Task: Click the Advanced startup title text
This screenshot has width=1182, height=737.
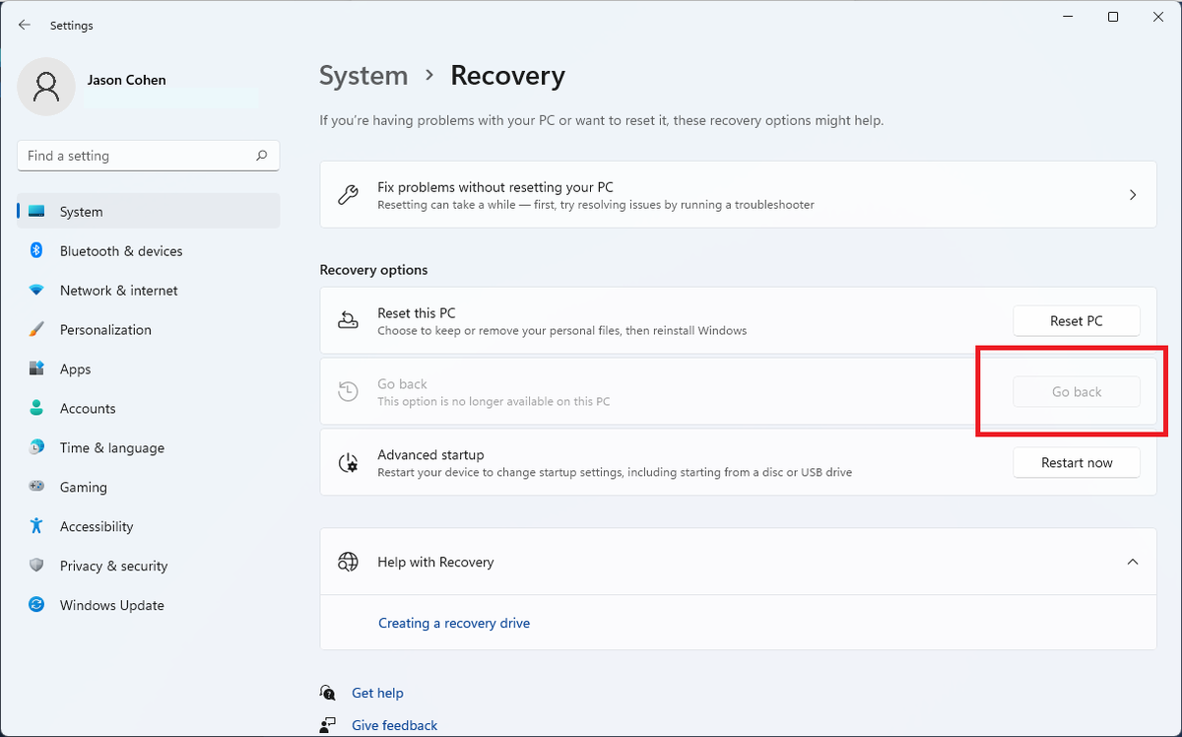Action: pos(430,455)
